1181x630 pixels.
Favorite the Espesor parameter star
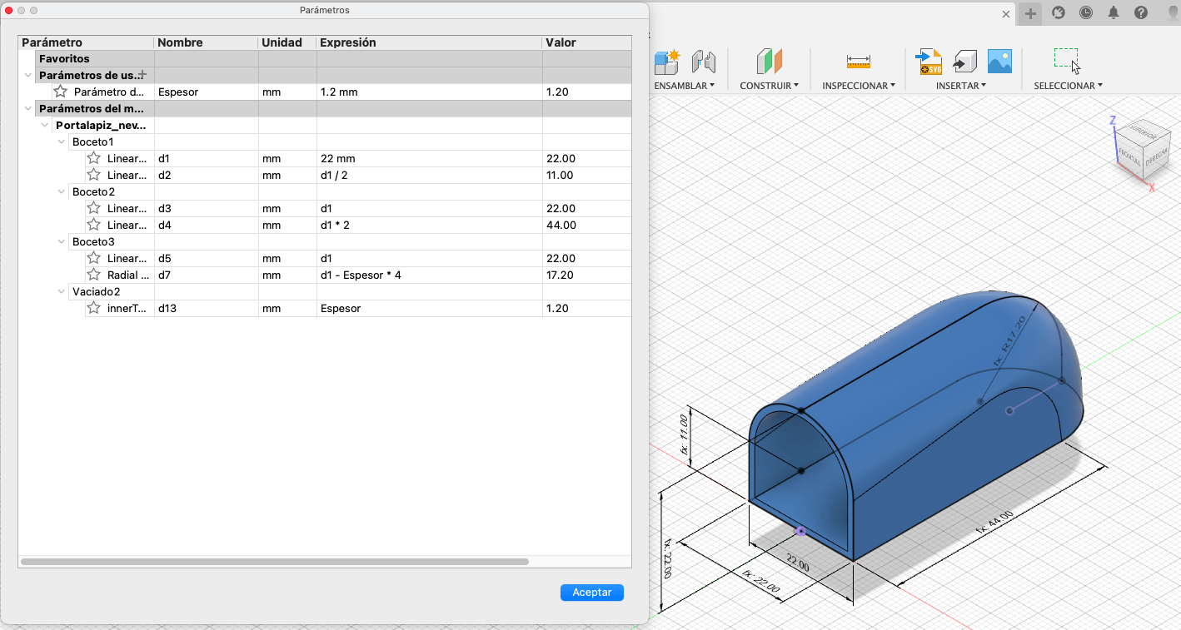pyautogui.click(x=61, y=92)
